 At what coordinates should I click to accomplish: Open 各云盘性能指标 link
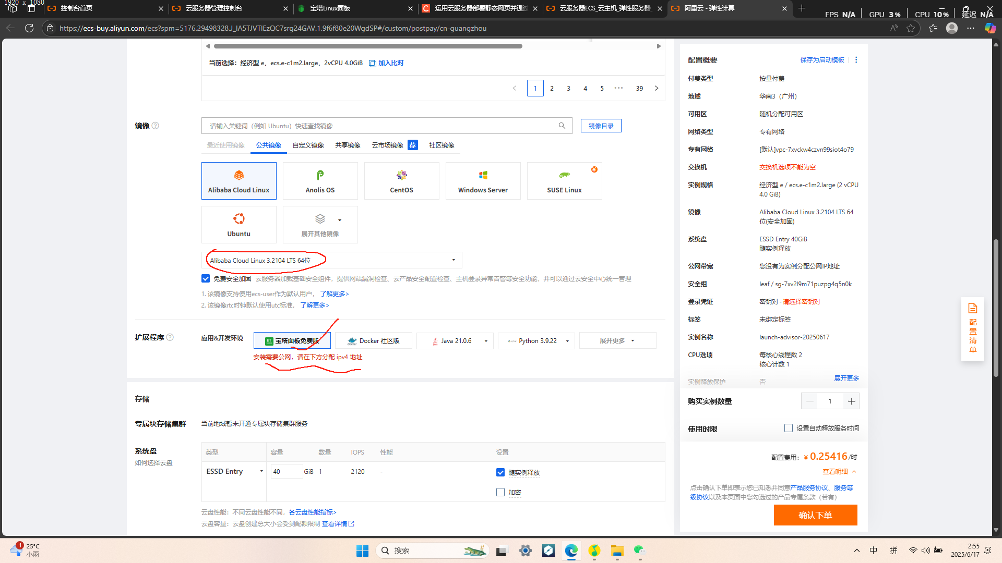[x=313, y=512]
